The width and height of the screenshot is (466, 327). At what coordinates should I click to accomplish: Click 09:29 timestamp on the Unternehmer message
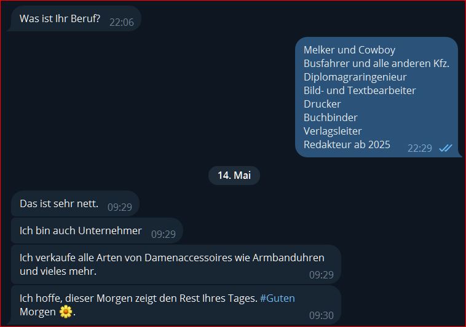164,234
